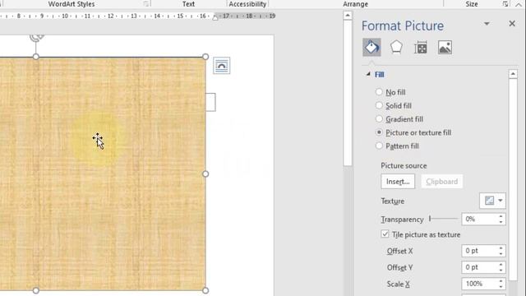Decrease Offset Y with down spinner arrow

(x=501, y=271)
